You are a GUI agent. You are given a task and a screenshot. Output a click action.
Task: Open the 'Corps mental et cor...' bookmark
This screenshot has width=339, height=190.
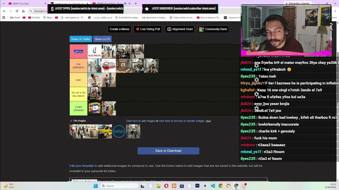[x=181, y=18]
